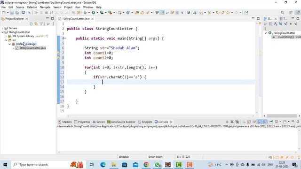
Task: Click Remove All Terminated Launches in Console
Action: tap(237, 122)
